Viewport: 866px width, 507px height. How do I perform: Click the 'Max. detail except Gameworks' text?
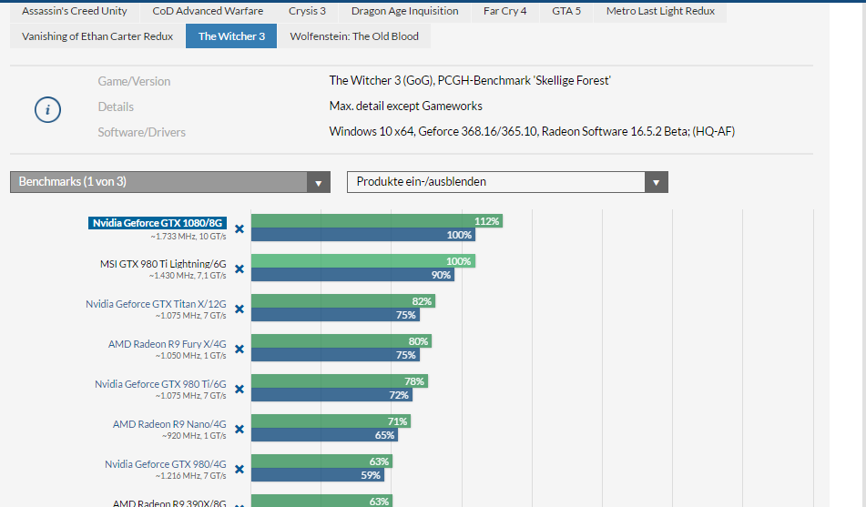click(406, 106)
